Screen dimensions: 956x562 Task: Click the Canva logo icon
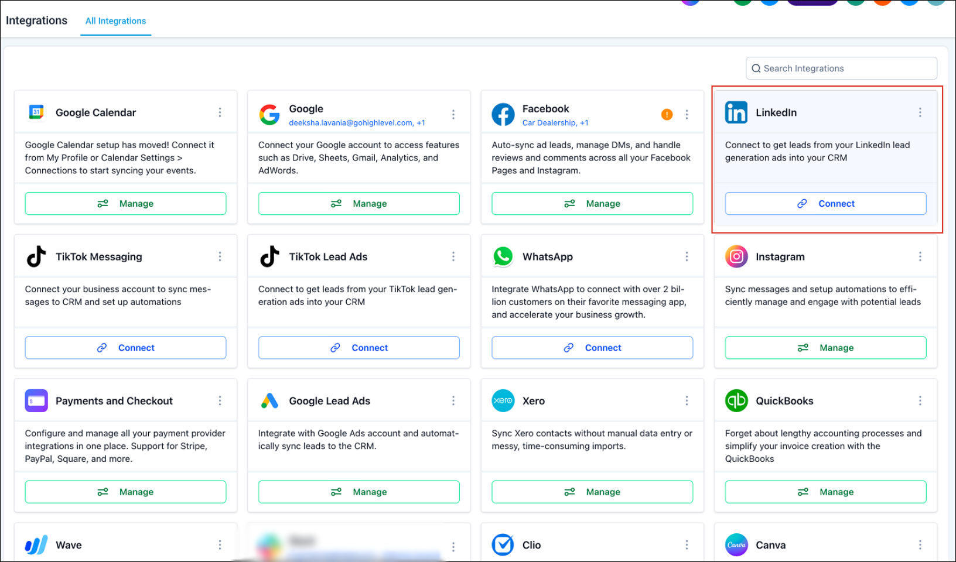[736, 545]
